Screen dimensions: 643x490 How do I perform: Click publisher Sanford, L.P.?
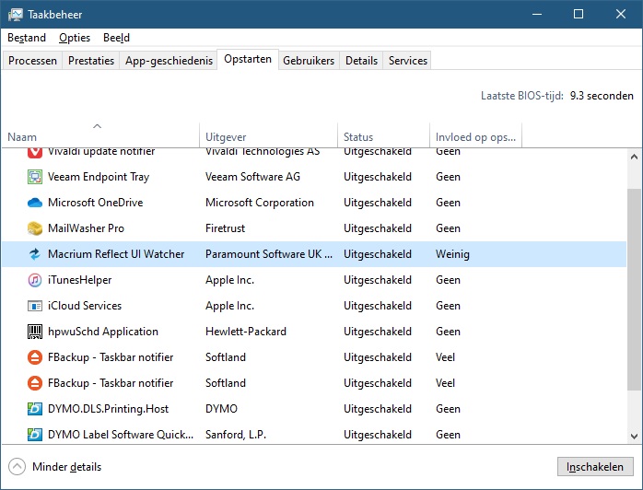click(236, 435)
